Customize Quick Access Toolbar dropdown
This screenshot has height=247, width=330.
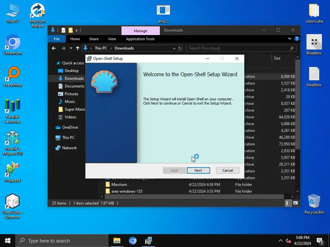tap(77, 31)
